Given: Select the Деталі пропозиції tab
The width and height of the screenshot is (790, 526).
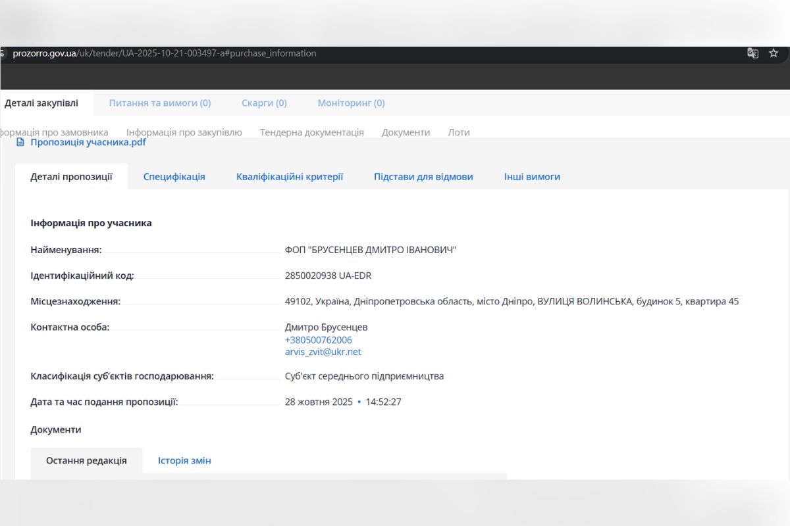Looking at the screenshot, I should tap(71, 176).
